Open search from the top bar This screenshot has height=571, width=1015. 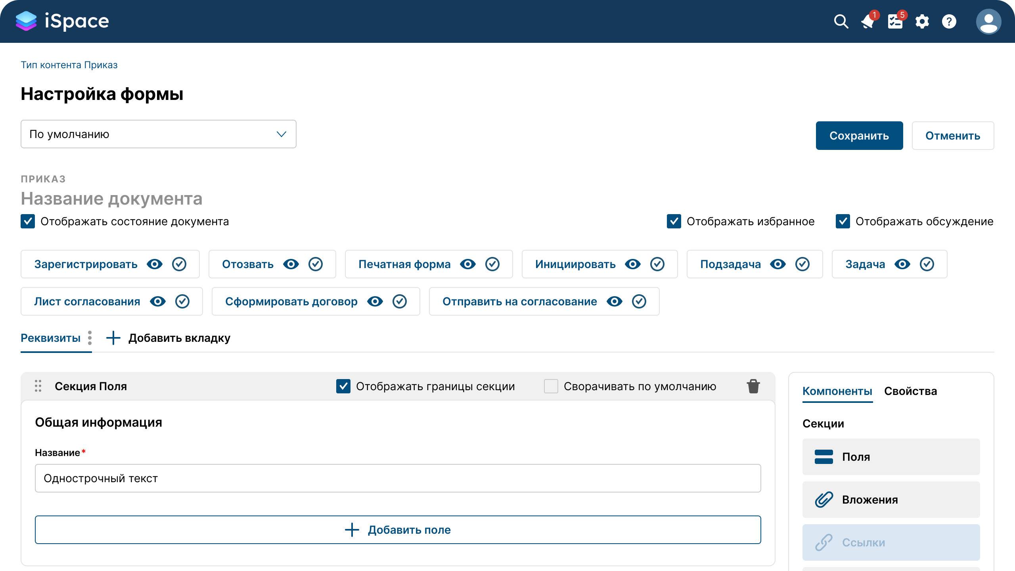tap(841, 22)
